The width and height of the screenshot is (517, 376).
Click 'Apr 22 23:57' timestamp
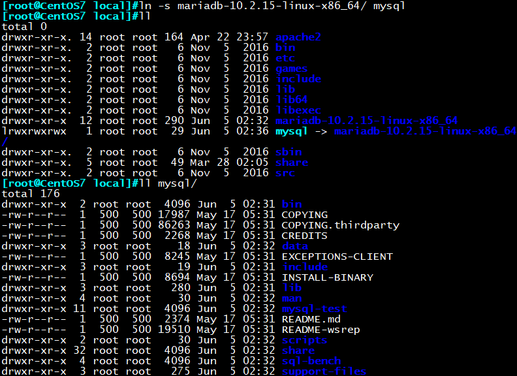tap(230, 37)
